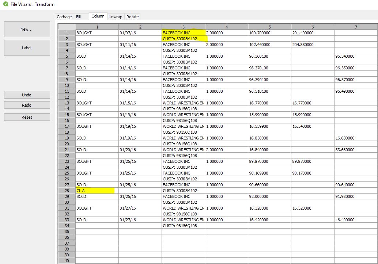The width and height of the screenshot is (378, 264).
Task: Click the 90.660000 price cell
Action: [x=270, y=185]
